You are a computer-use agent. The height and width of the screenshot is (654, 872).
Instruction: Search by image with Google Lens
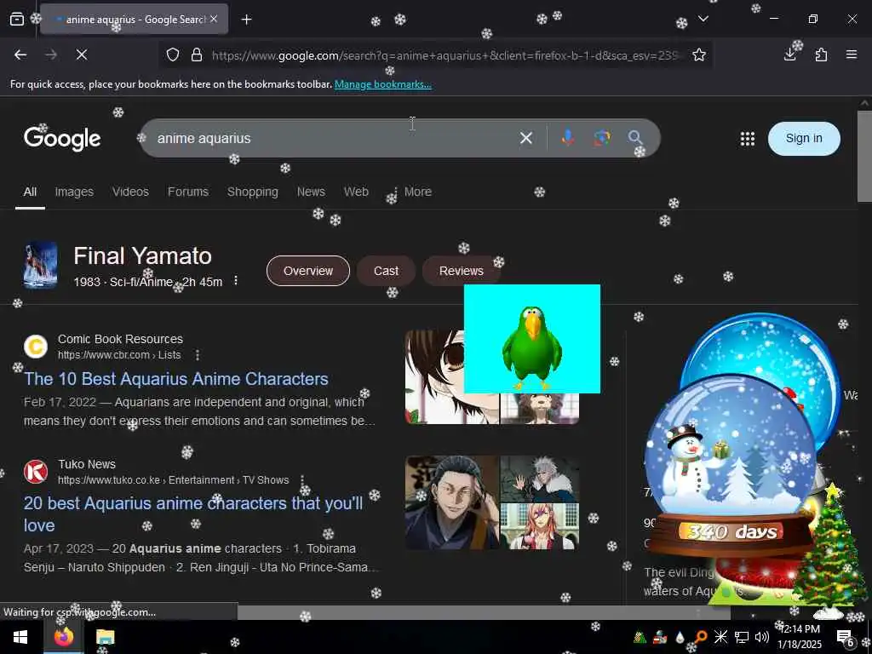pos(602,138)
